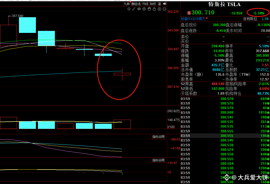The image size is (270, 184).
Task: Click 指标说明 beside the +88.03 indicator
Action: [159, 137]
